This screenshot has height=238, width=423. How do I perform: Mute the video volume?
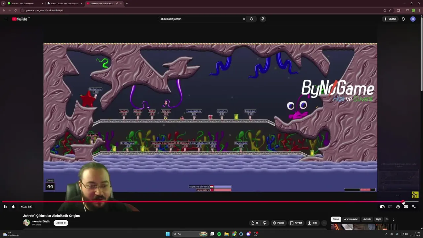pos(14,207)
